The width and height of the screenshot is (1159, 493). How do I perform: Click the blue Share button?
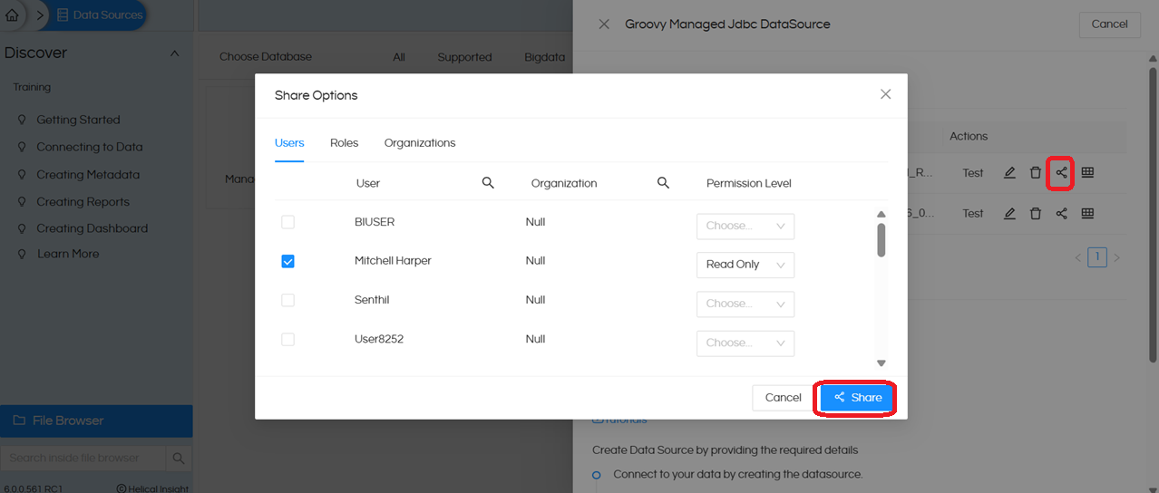857,398
